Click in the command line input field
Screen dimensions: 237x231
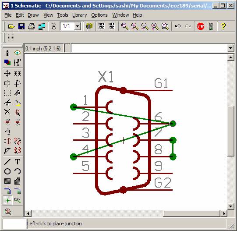click(x=149, y=48)
